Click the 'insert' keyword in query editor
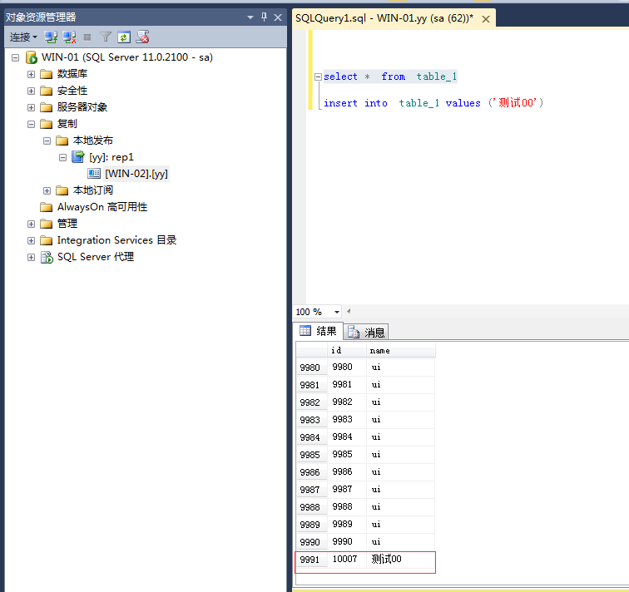 340,103
